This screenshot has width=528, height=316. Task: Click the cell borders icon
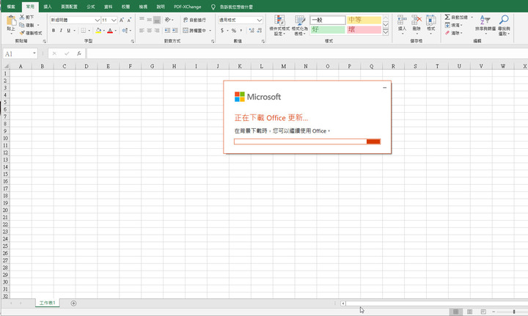83,30
